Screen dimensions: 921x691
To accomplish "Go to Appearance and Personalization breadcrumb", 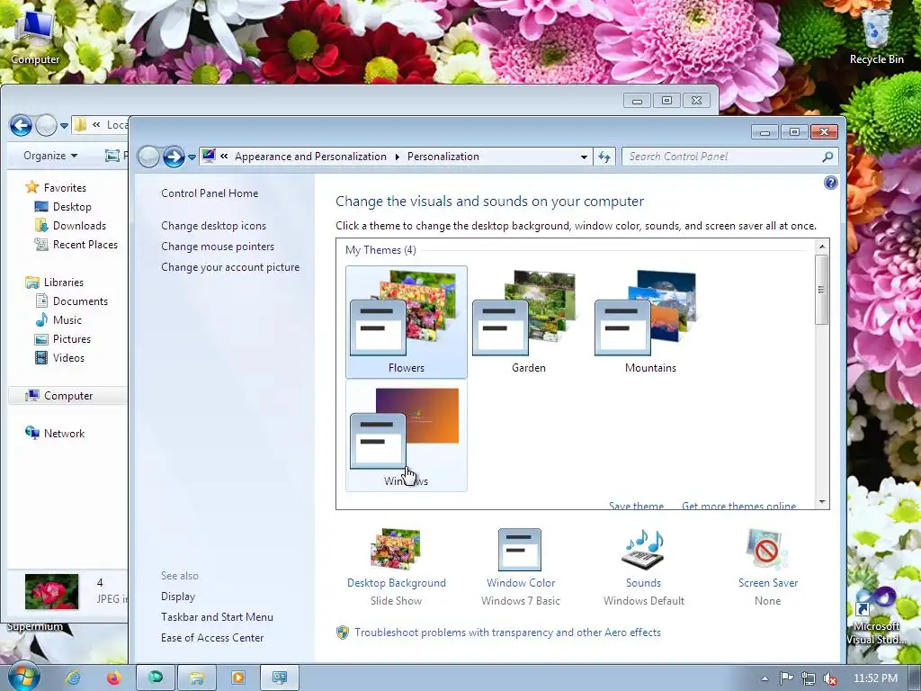I will point(310,157).
